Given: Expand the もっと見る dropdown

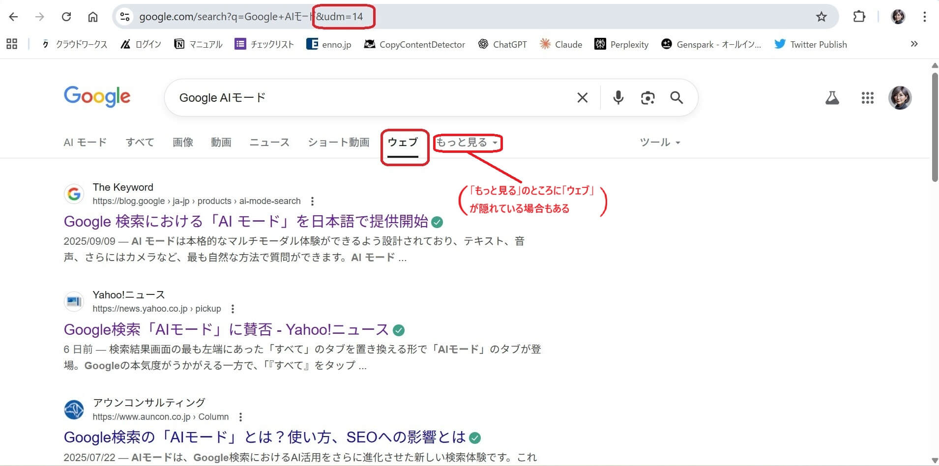Looking at the screenshot, I should click(x=467, y=143).
